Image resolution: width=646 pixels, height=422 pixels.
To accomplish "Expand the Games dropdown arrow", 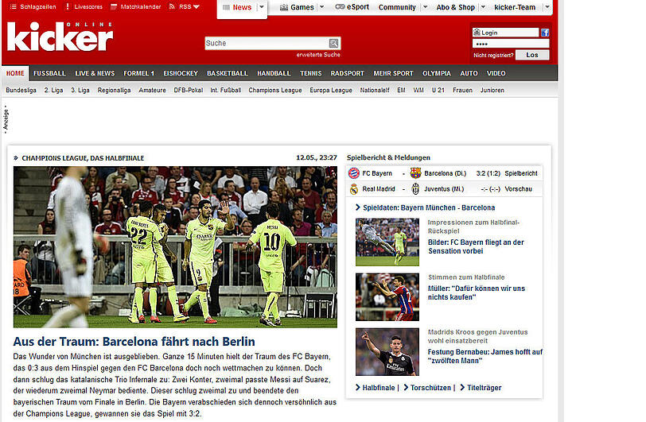I will pos(322,7).
